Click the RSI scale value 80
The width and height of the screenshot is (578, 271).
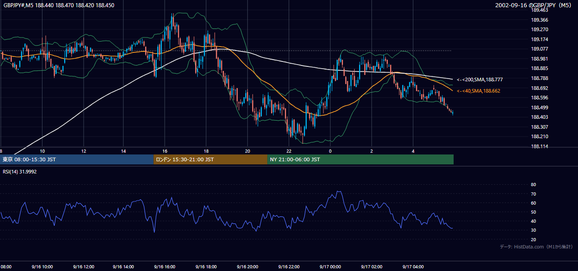point(533,185)
